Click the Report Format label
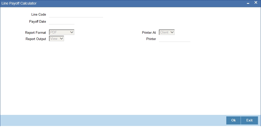The height and width of the screenshot is (128, 261). point(36,33)
